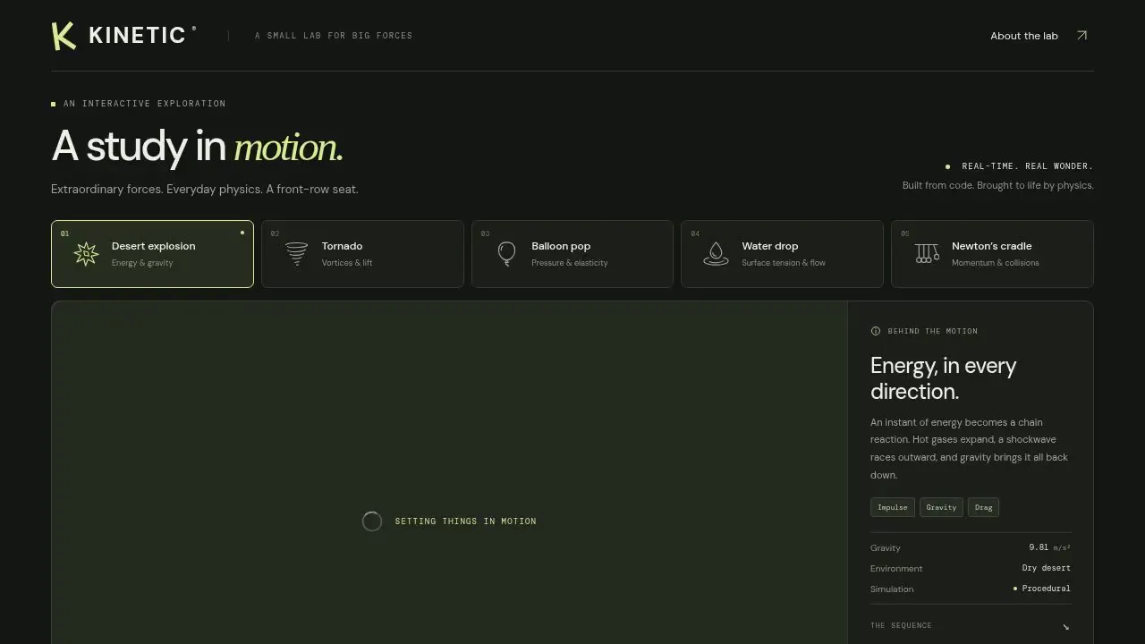Click the "Surface tension & flow" subtitle
Viewport: 1145px width, 644px height.
(784, 263)
